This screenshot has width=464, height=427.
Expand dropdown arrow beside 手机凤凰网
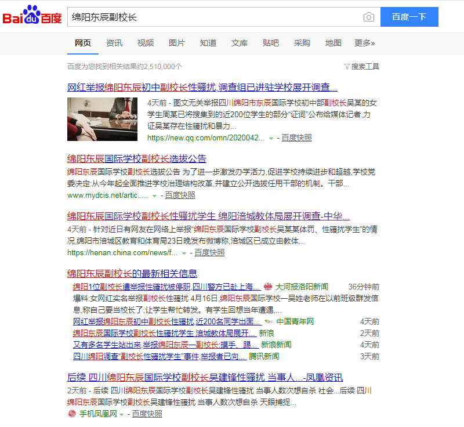[x=121, y=414]
